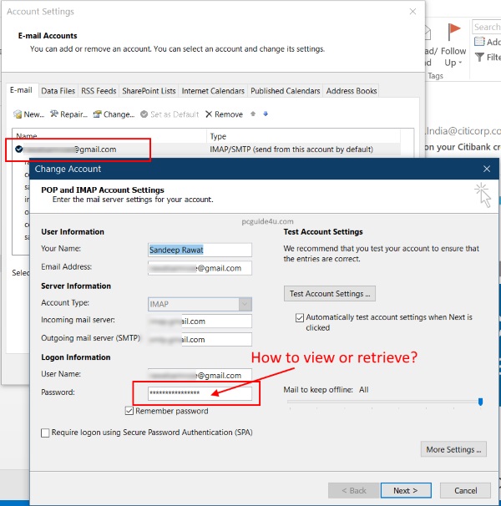Move account up with arrow icon

[253, 114]
